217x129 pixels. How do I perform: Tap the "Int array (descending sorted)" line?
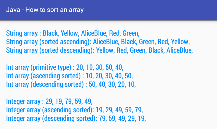pyautogui.click(x=71, y=84)
